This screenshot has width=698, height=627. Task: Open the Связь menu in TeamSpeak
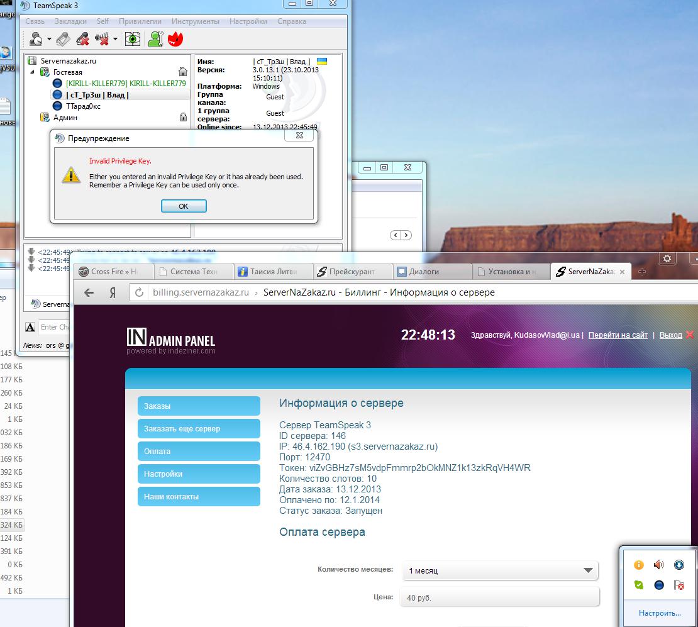pos(35,21)
